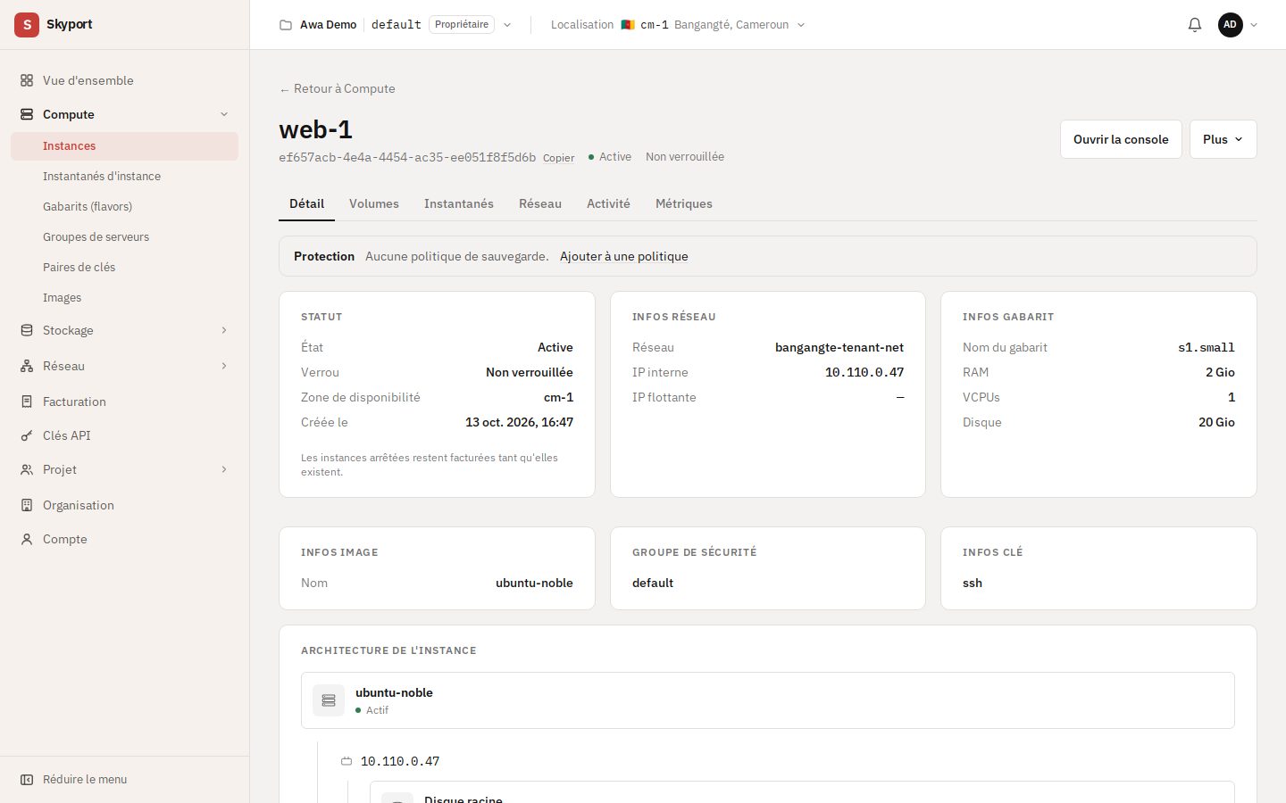Image resolution: width=1286 pixels, height=803 pixels.
Task: Switch to the Volumes tab
Action: (374, 203)
